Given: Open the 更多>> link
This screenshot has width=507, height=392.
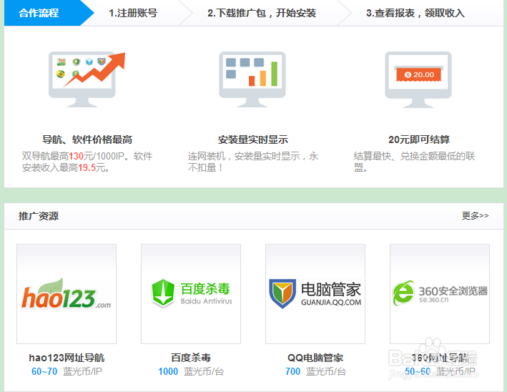Looking at the screenshot, I should pos(475,216).
